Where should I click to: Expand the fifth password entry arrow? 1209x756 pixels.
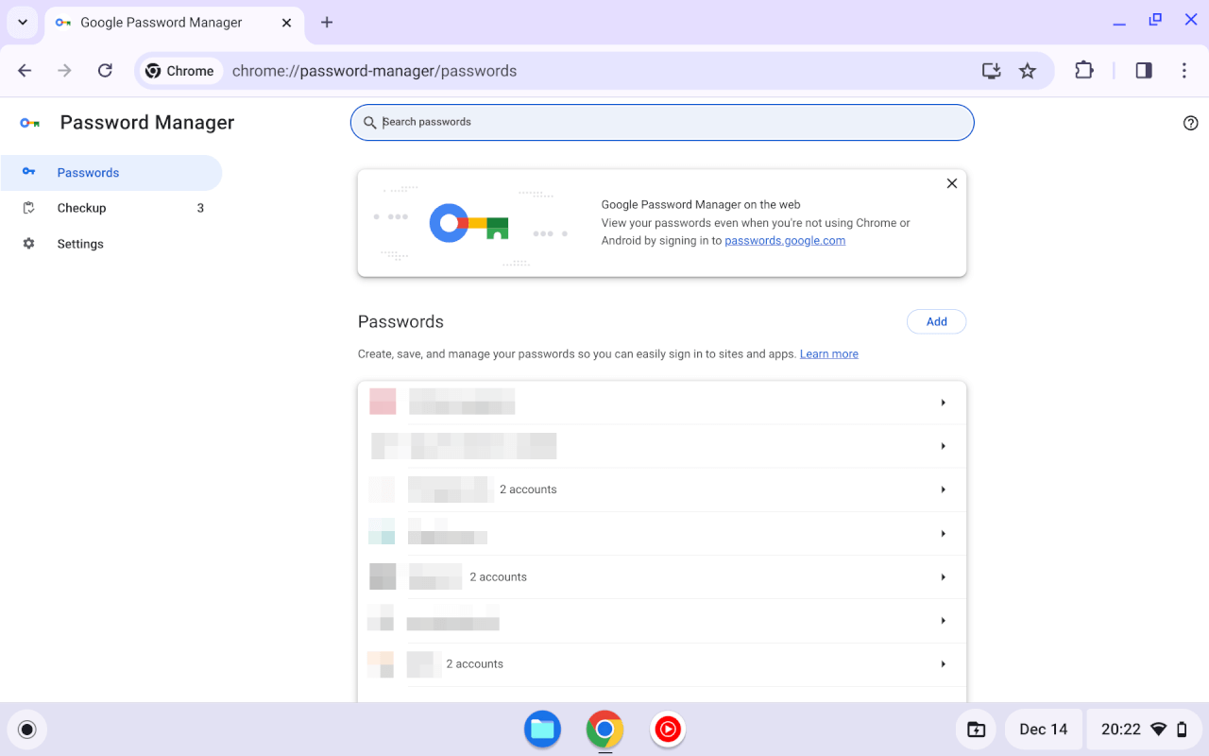(943, 577)
